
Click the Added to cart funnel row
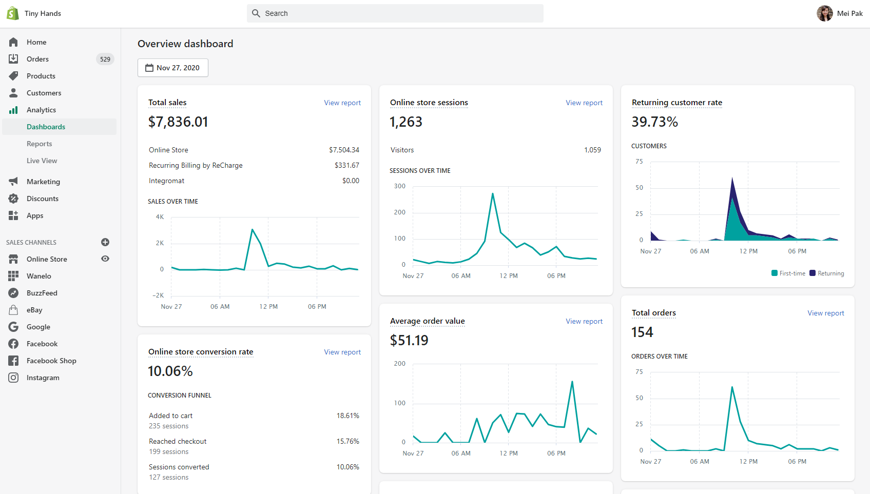(x=254, y=421)
